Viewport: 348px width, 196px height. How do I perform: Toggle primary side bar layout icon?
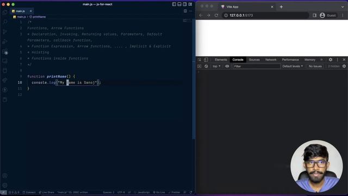174,4
